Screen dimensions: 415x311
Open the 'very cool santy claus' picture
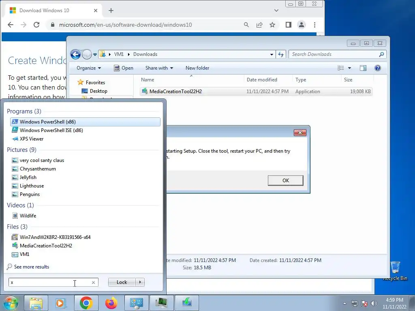click(x=38, y=160)
